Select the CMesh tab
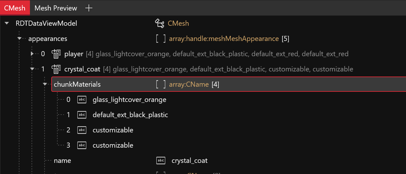Viewport: 406px width, 174px height. [x=15, y=8]
